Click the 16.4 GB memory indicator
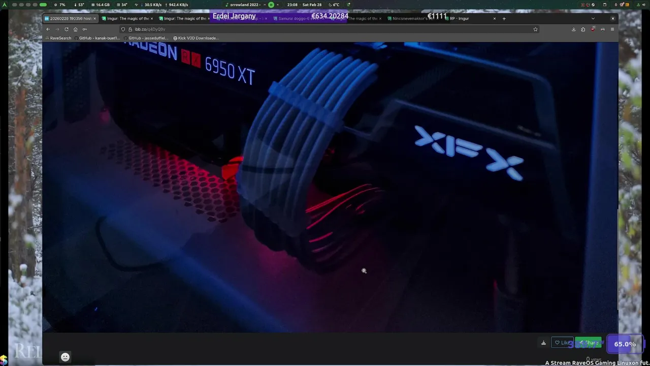 pyautogui.click(x=100, y=5)
